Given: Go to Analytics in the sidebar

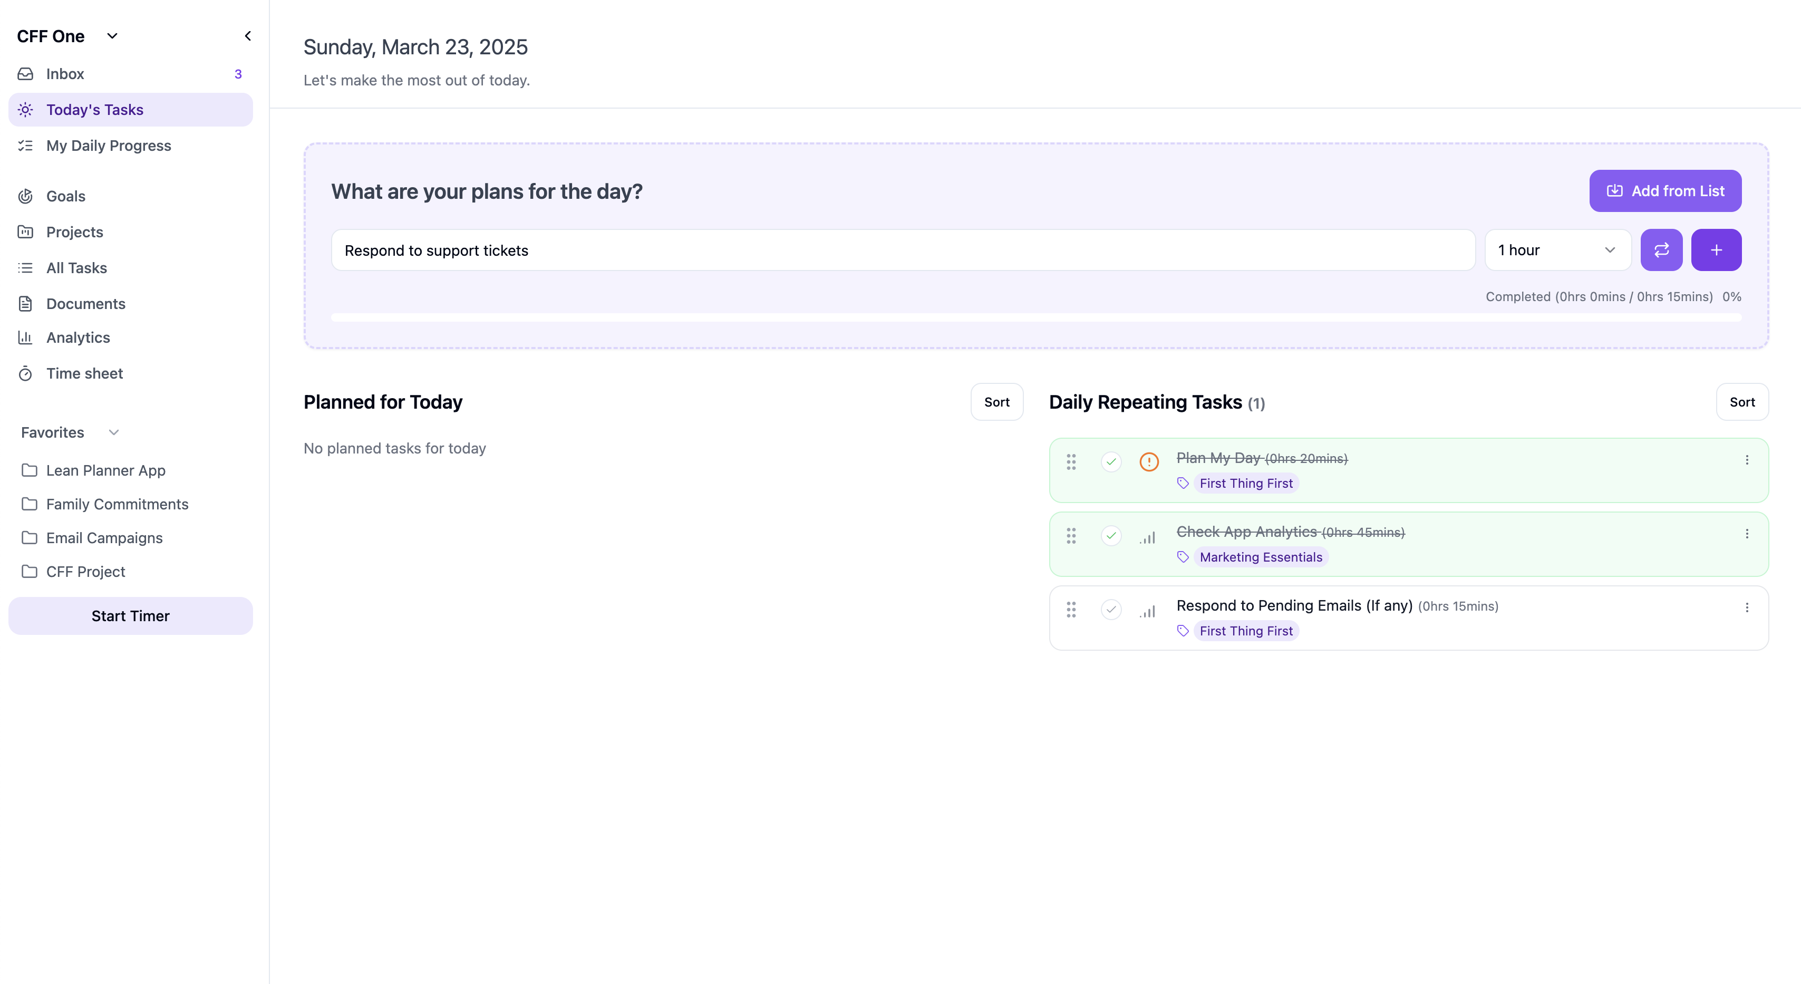Looking at the screenshot, I should [x=78, y=338].
